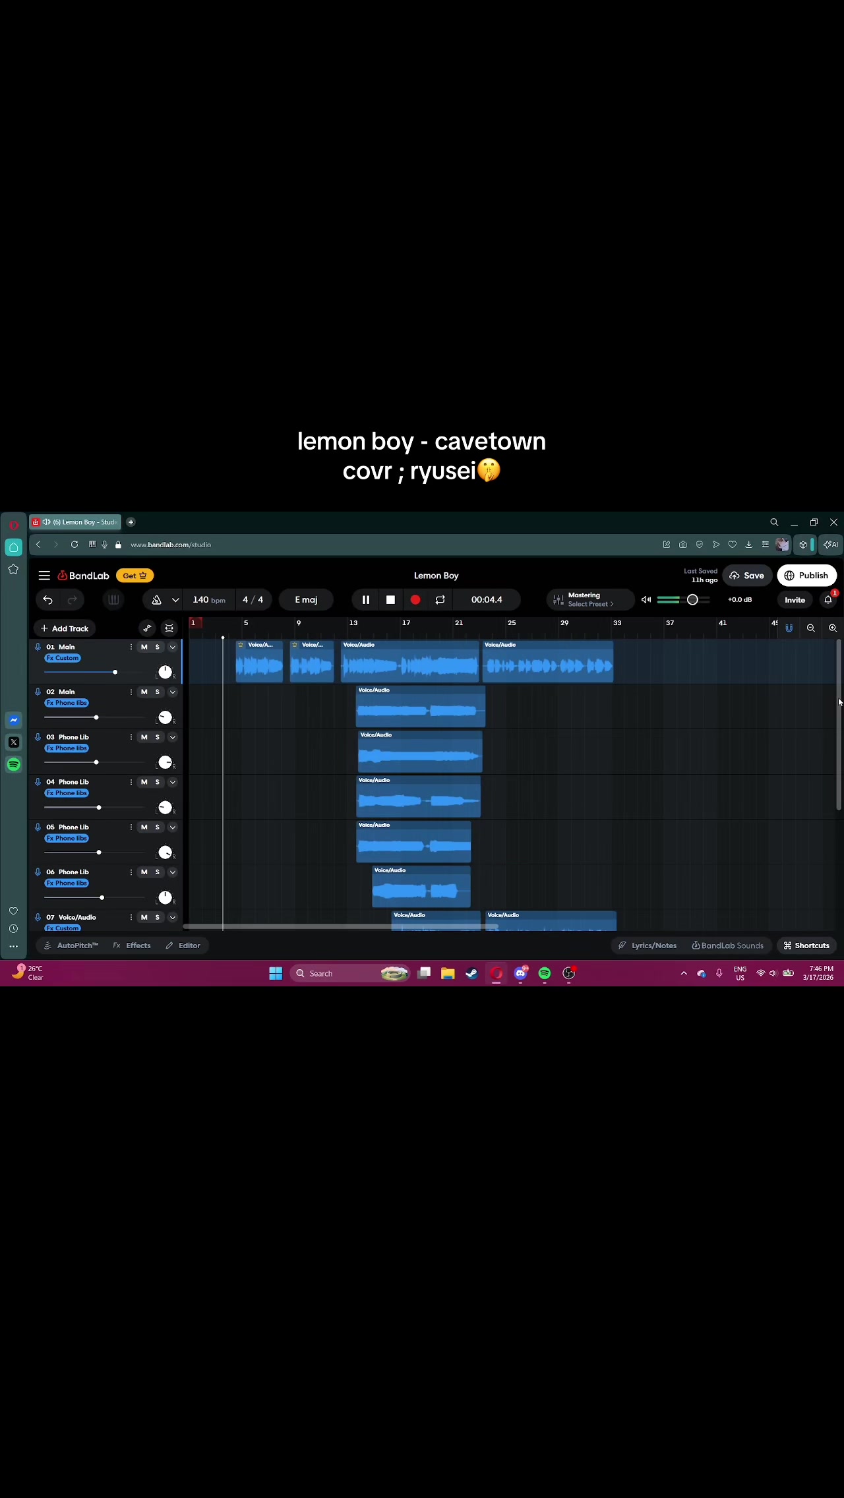Open the Editor tab
This screenshot has width=844, height=1498.
[x=183, y=945]
